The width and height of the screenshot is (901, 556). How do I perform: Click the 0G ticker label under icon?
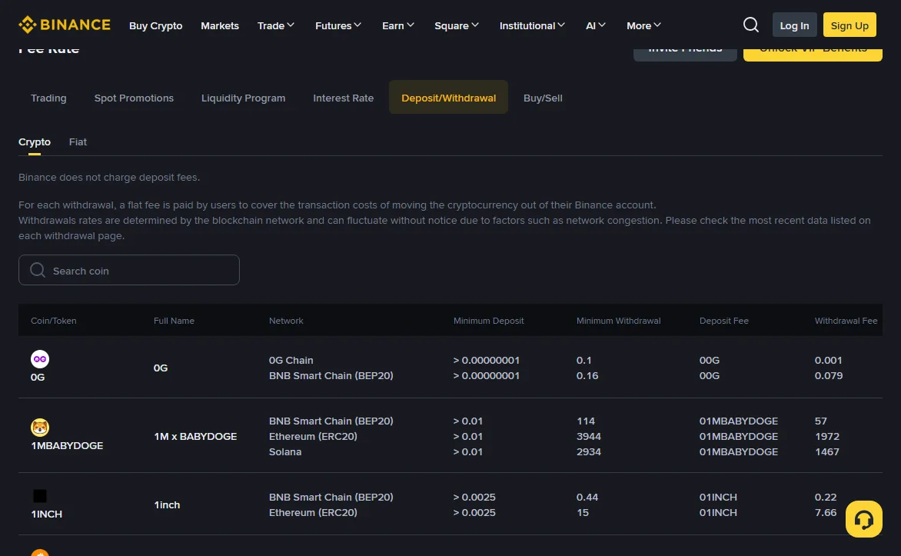click(38, 377)
